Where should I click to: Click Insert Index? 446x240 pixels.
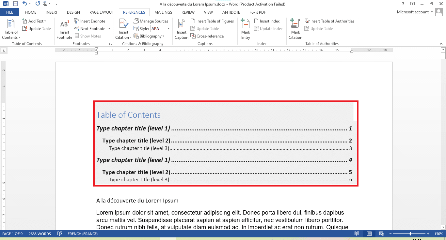[x=267, y=21]
